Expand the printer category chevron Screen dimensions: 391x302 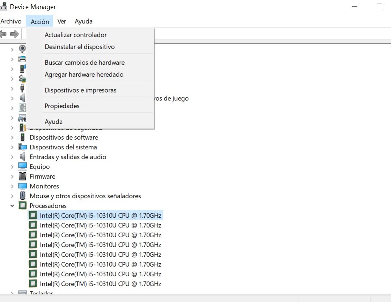(12, 59)
